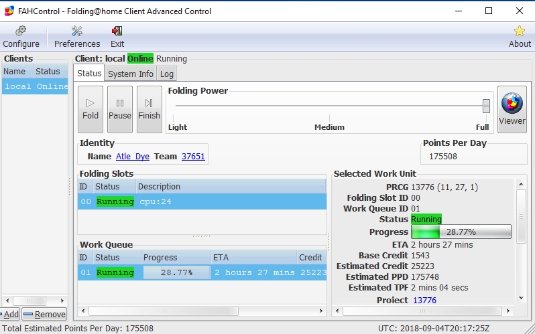Pause folding with the Pause button
The image size is (535, 334).
(120, 109)
